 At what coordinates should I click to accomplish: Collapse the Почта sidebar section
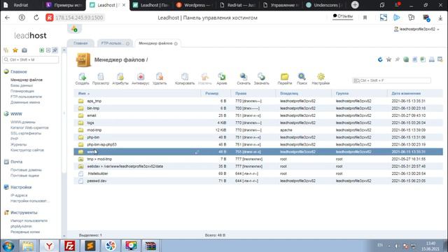[x=16, y=162]
